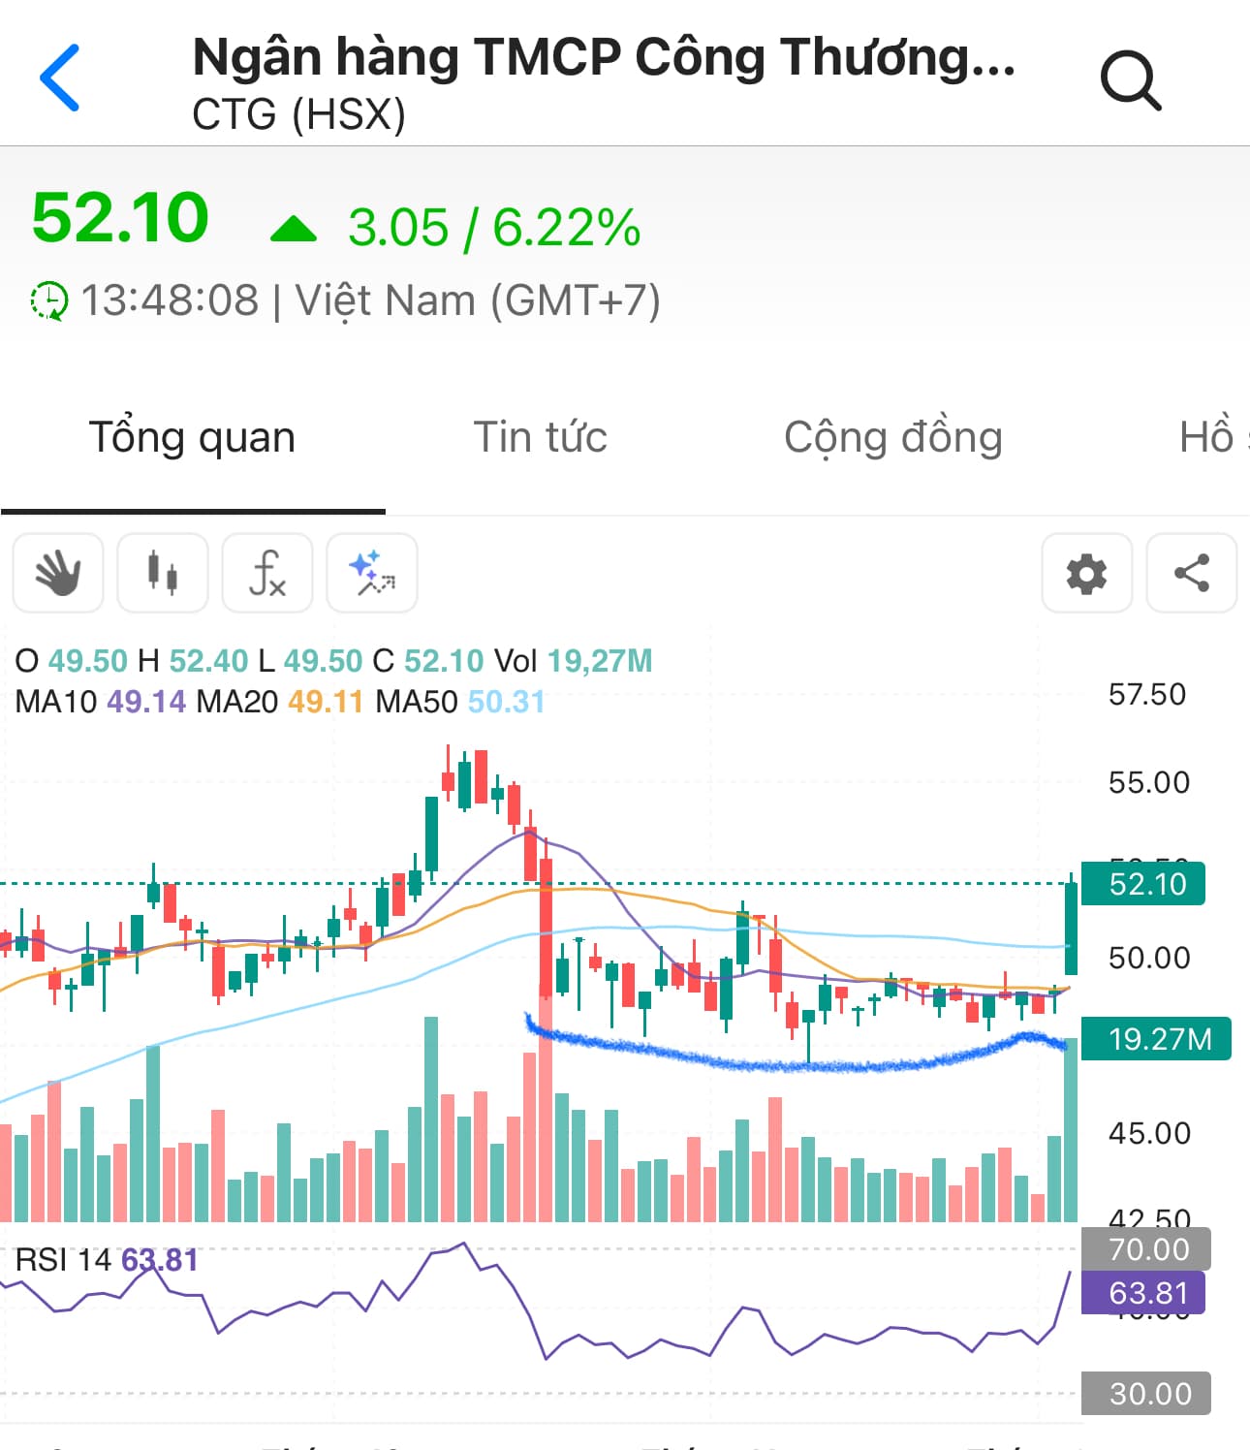Tap the H 52.40 high value
The image size is (1250, 1450).
click(193, 661)
